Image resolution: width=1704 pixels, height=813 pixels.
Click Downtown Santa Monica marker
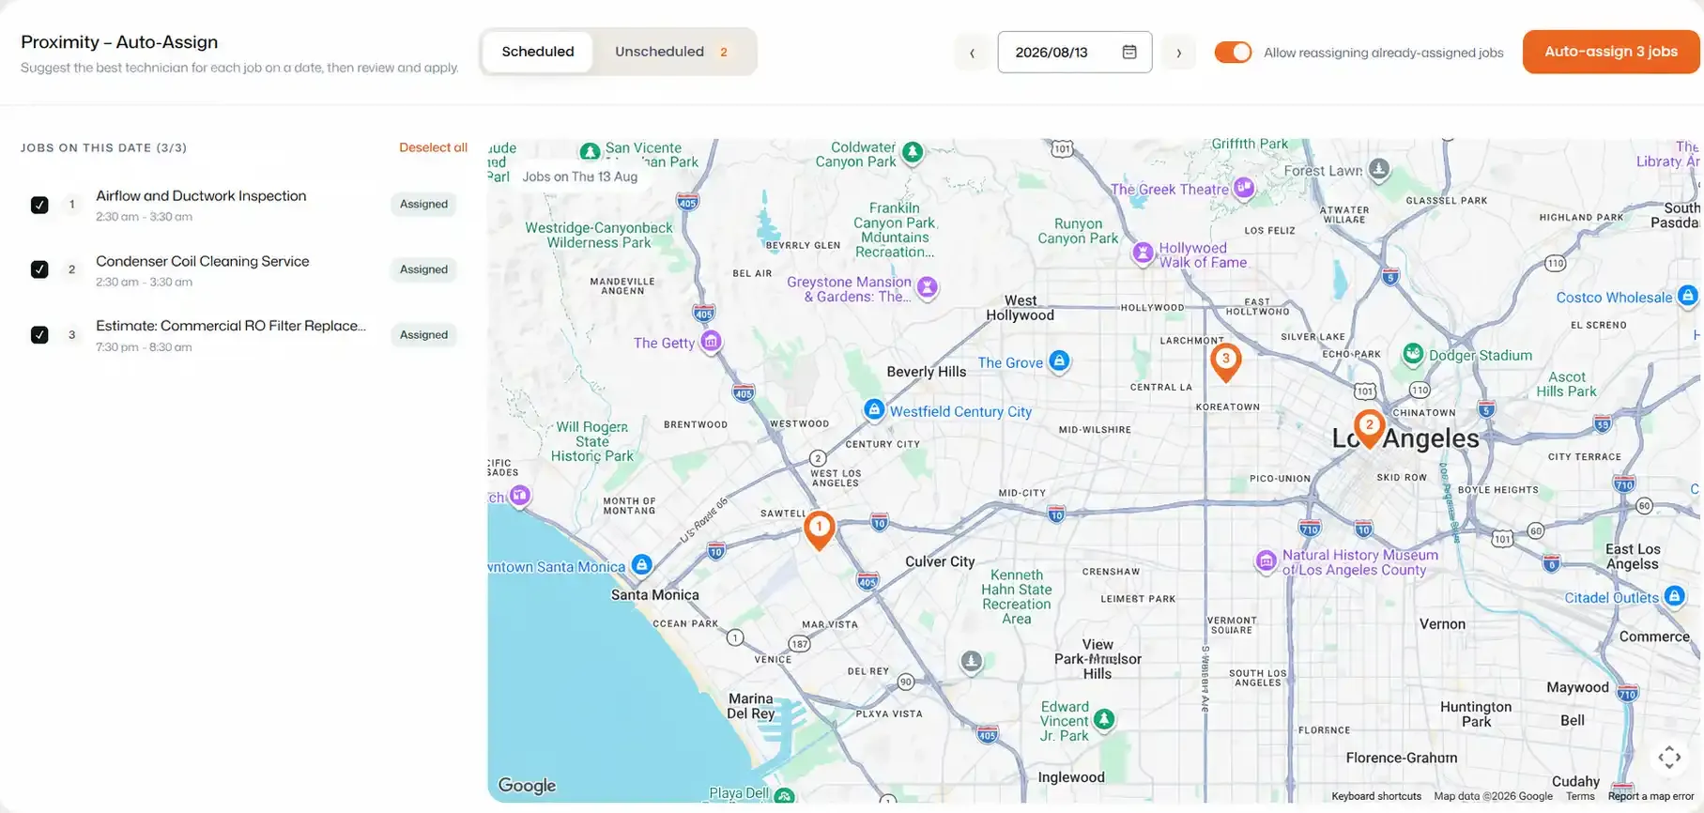click(642, 564)
